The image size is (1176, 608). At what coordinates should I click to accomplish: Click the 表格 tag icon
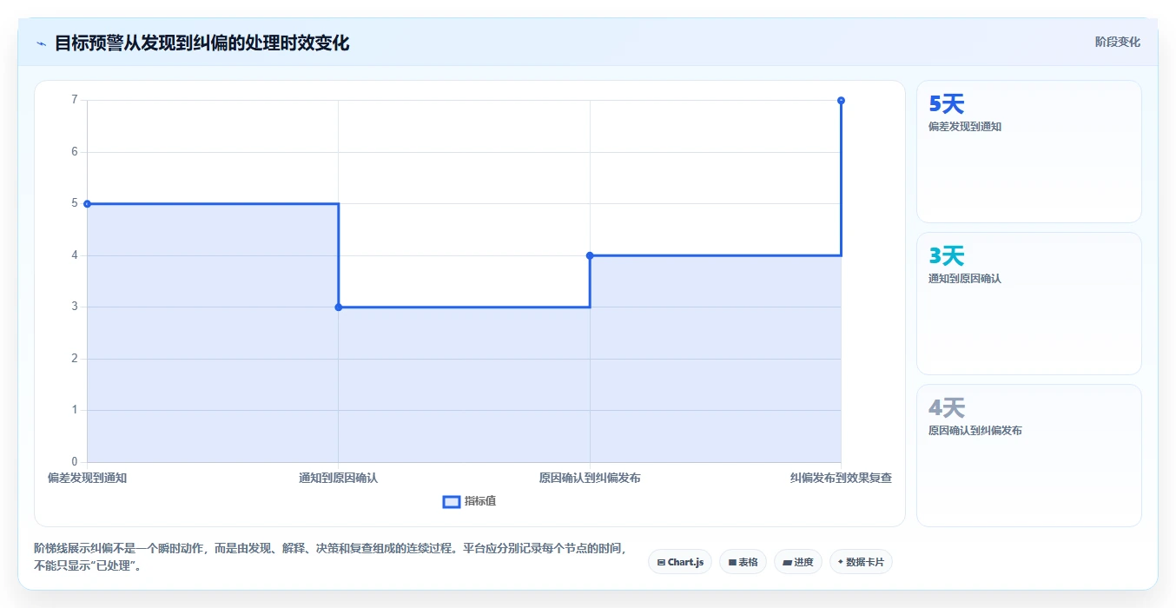(732, 563)
